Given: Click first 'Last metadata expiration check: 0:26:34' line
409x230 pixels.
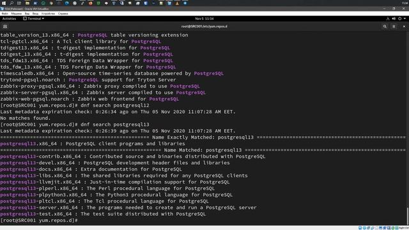Looking at the screenshot, I should click(x=118, y=112).
